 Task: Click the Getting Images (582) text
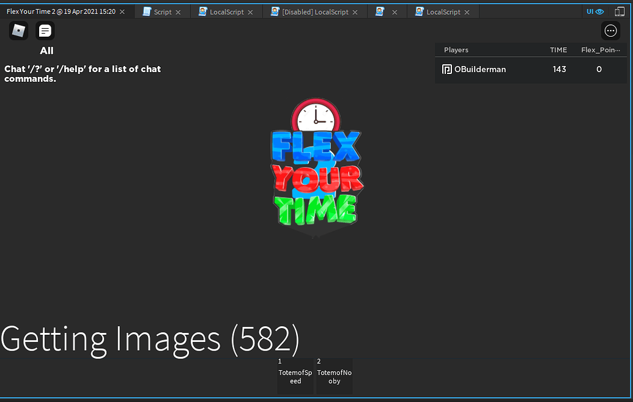pyautogui.click(x=150, y=340)
